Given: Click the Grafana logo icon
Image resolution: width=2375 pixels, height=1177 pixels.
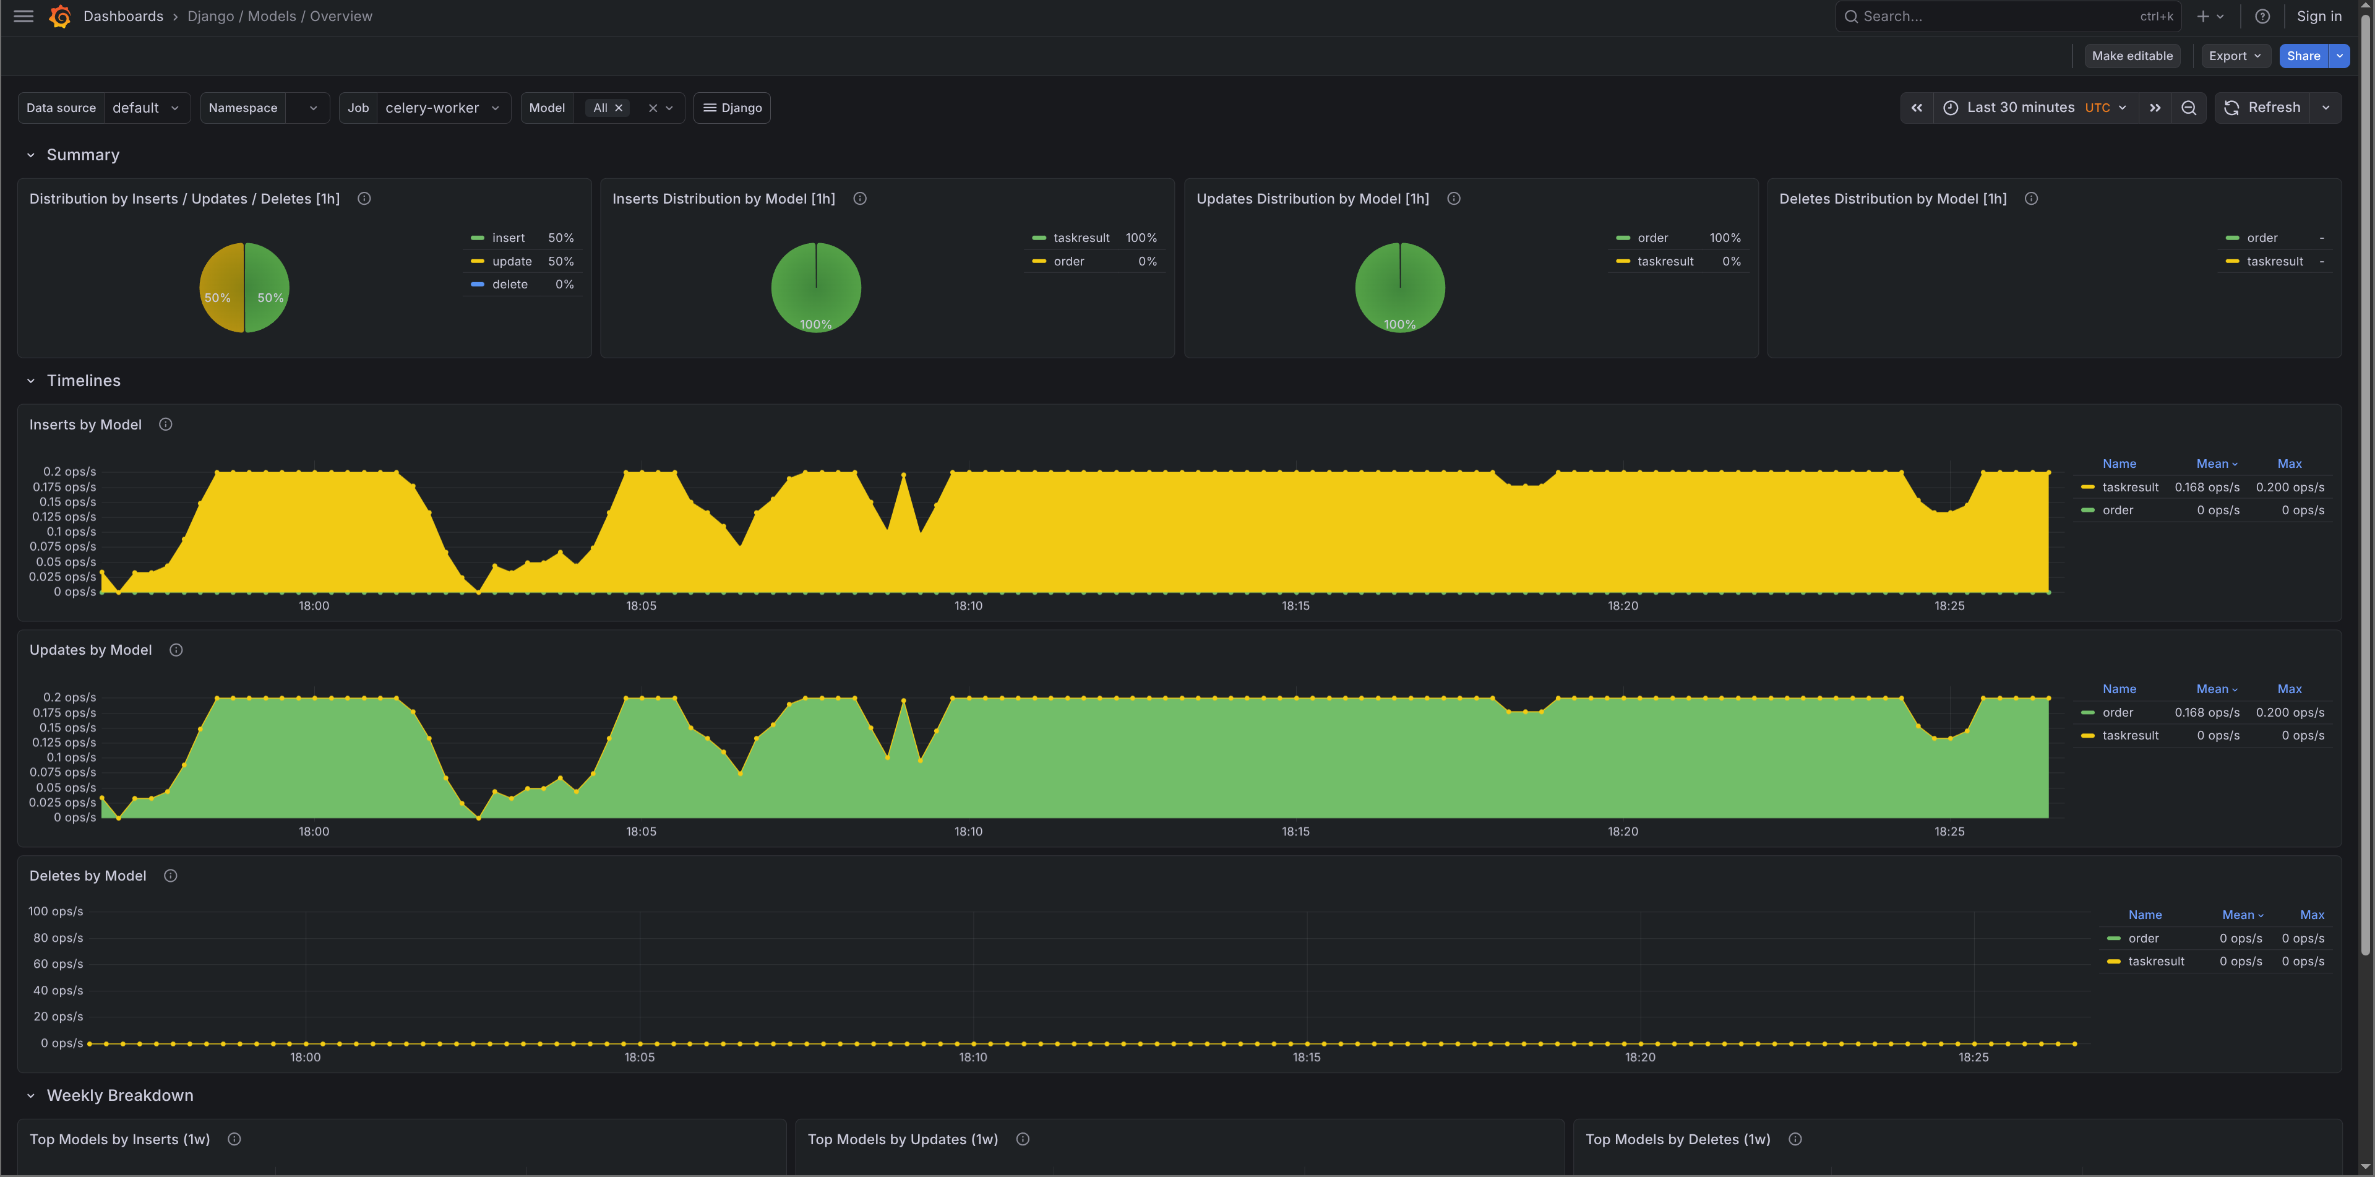Looking at the screenshot, I should [x=60, y=17].
